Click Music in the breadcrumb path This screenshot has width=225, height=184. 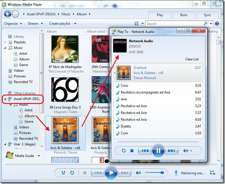[x=66, y=14]
